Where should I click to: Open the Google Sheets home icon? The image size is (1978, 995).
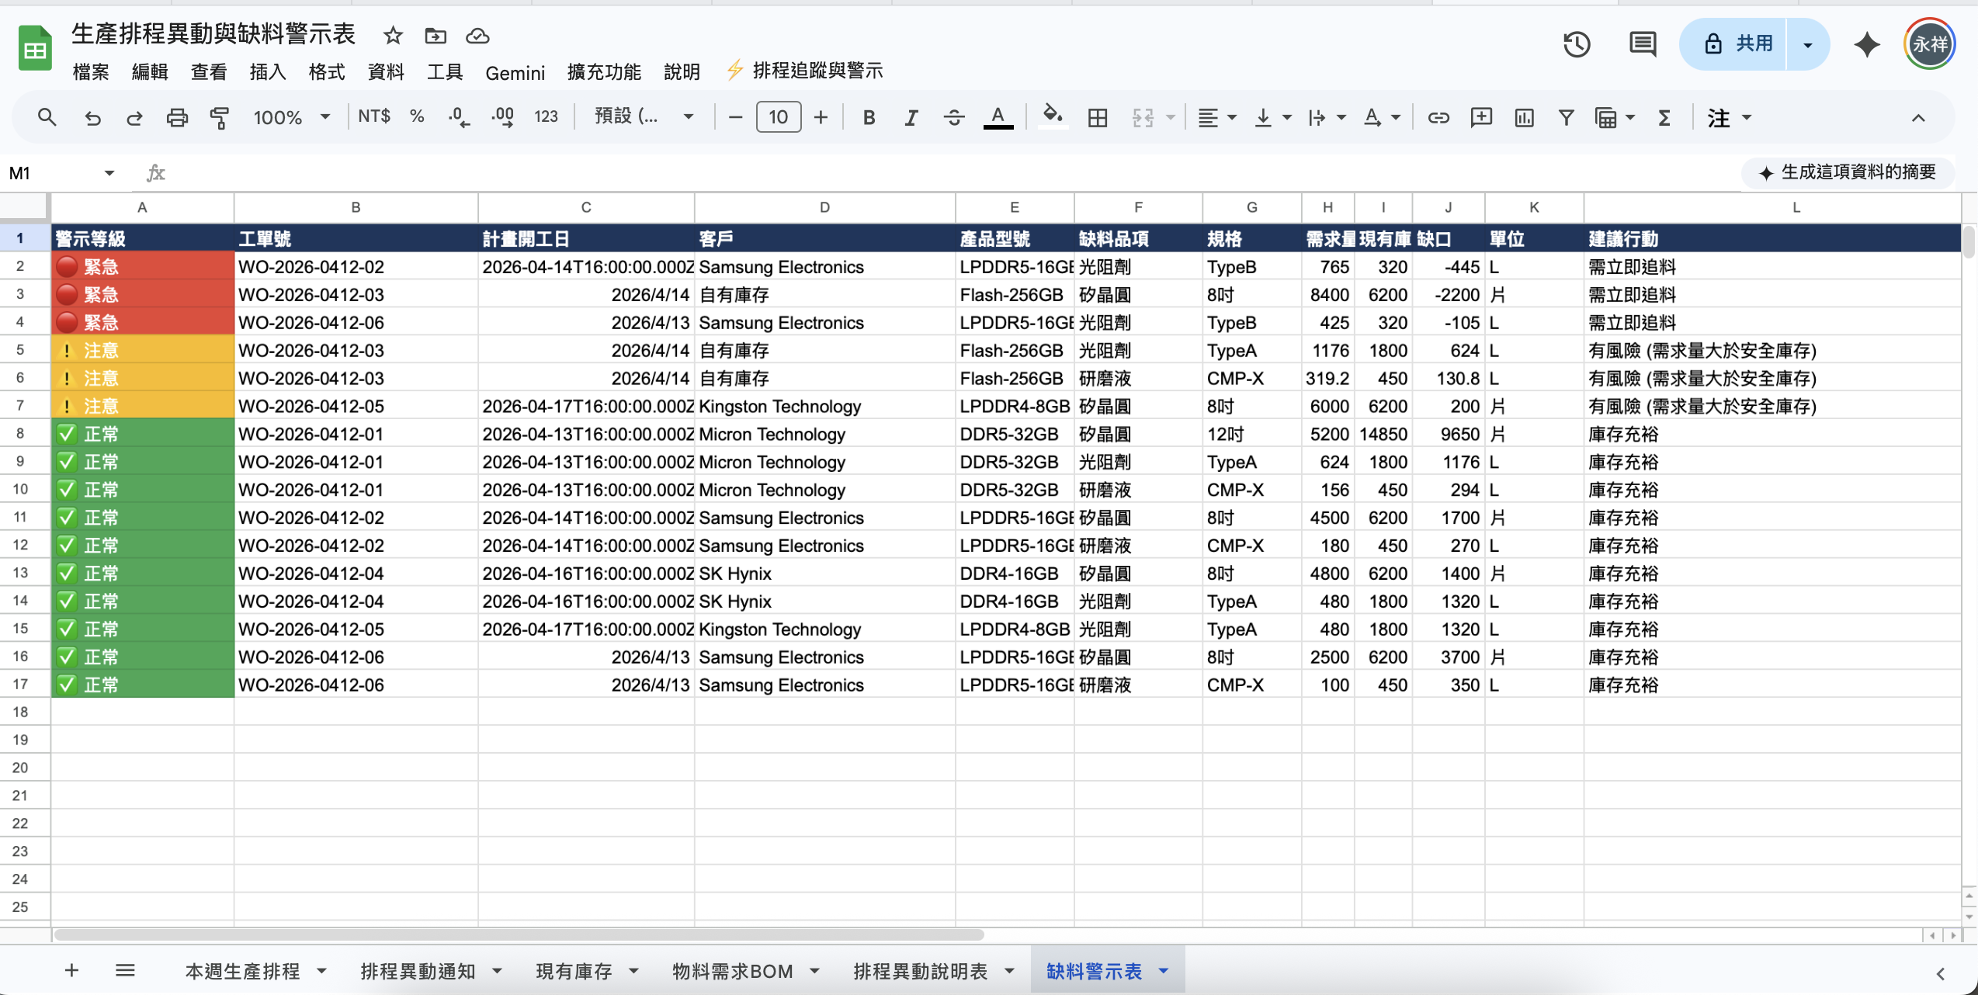[35, 48]
